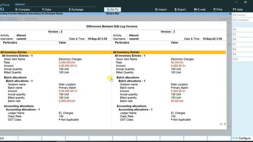Click the F6 sidebar button

tap(242, 39)
